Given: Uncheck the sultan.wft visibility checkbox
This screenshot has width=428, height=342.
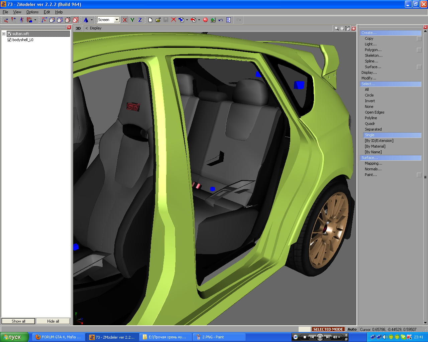Looking at the screenshot, I should (x=9, y=34).
